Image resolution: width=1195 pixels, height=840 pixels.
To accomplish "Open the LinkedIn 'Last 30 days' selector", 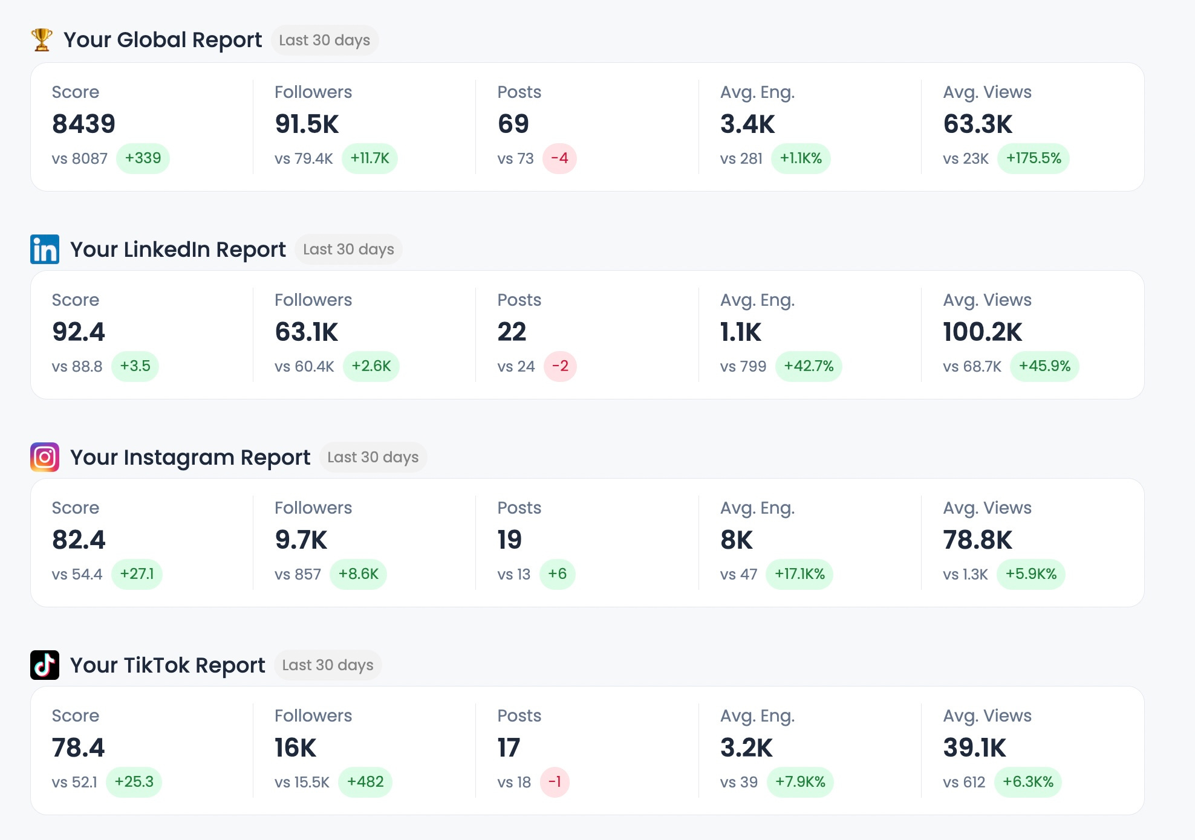I will (x=348, y=249).
